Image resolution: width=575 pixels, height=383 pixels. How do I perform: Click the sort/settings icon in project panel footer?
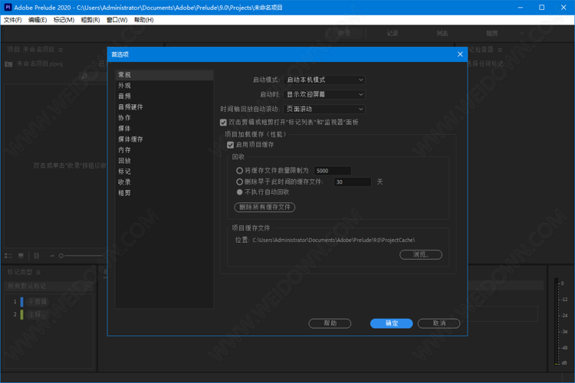click(37, 256)
